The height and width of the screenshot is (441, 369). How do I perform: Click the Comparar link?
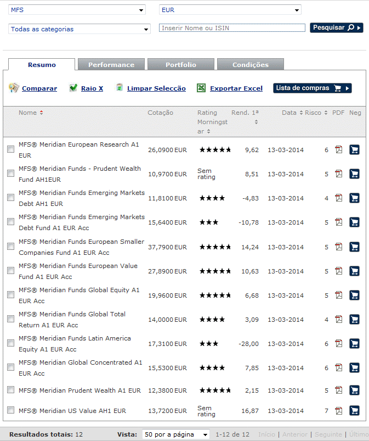pyautogui.click(x=39, y=88)
